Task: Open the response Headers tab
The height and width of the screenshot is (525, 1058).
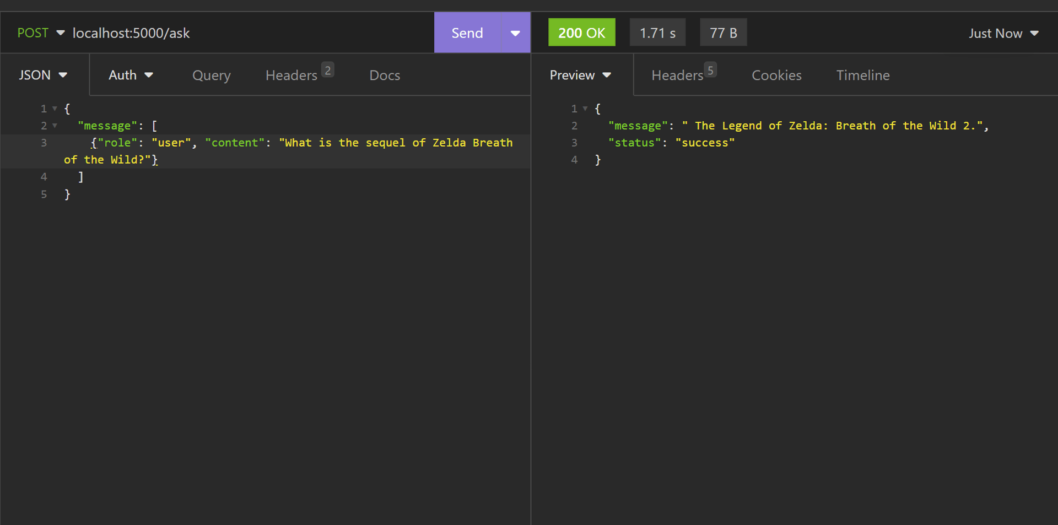Action: 677,75
